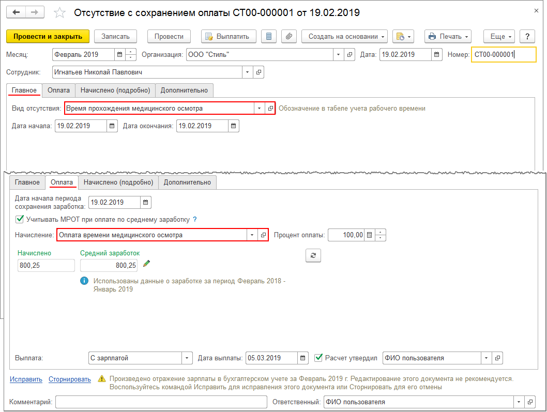Recalculate document with refresh icon button

tap(313, 255)
